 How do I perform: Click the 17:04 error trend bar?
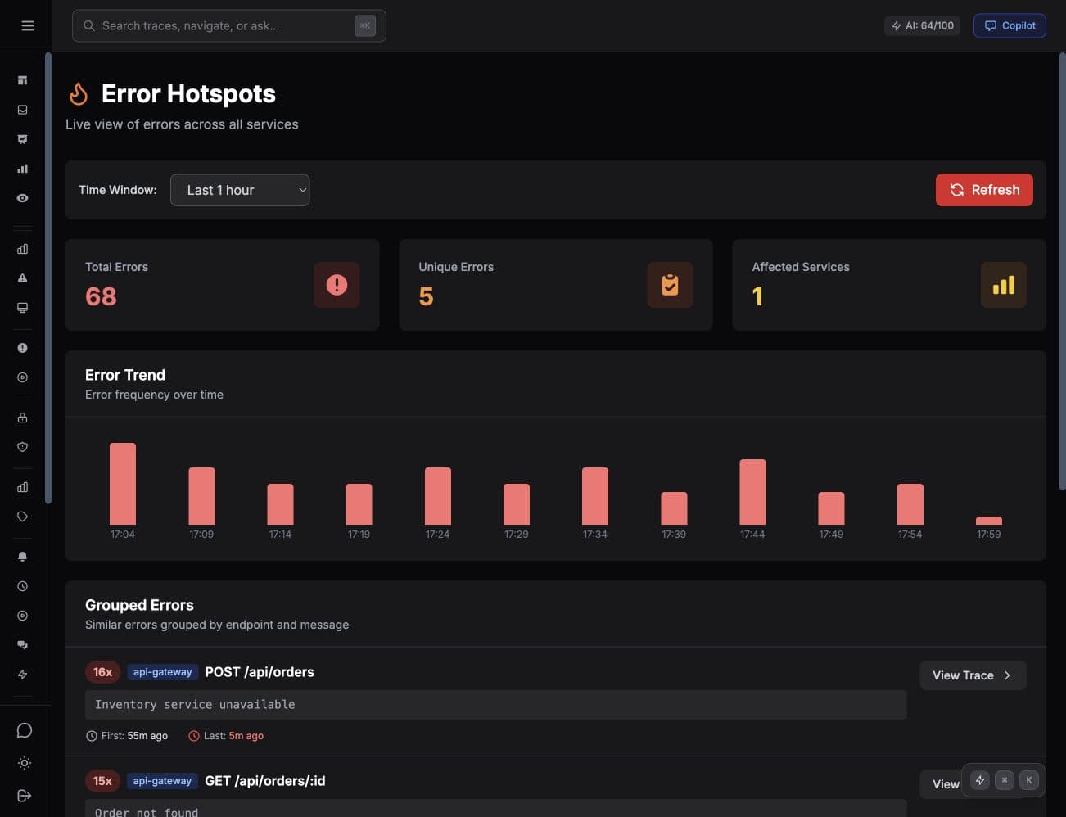[x=123, y=484]
